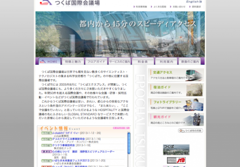240x167 pixels.
Task: Open the J-club event link
Action: click(x=66, y=133)
